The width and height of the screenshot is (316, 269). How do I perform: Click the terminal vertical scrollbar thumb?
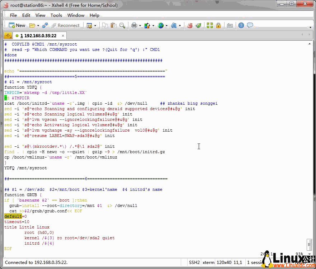click(x=309, y=244)
